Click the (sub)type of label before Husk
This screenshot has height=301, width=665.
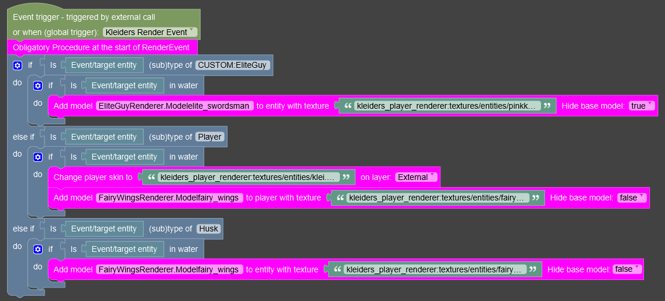[x=171, y=229]
